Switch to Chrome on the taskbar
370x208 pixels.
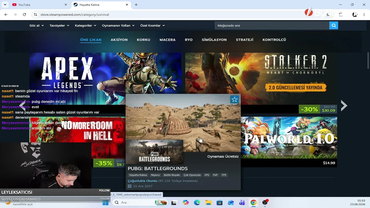[253, 203]
